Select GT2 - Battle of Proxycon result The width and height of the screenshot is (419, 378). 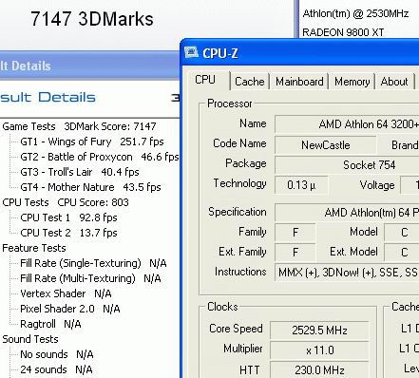[x=100, y=157]
